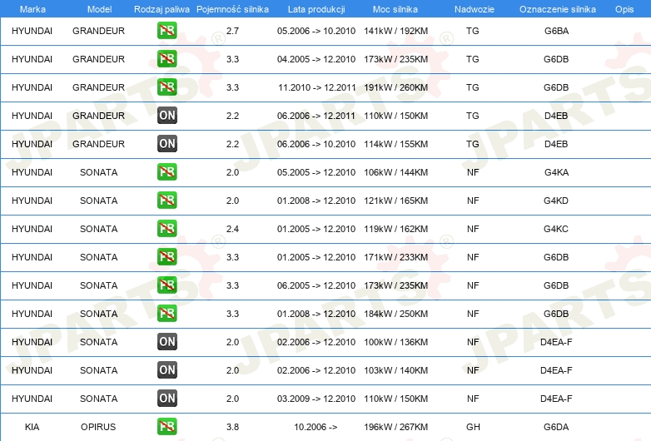Click the petrol icon in the Sonata G4KA row

click(166, 171)
